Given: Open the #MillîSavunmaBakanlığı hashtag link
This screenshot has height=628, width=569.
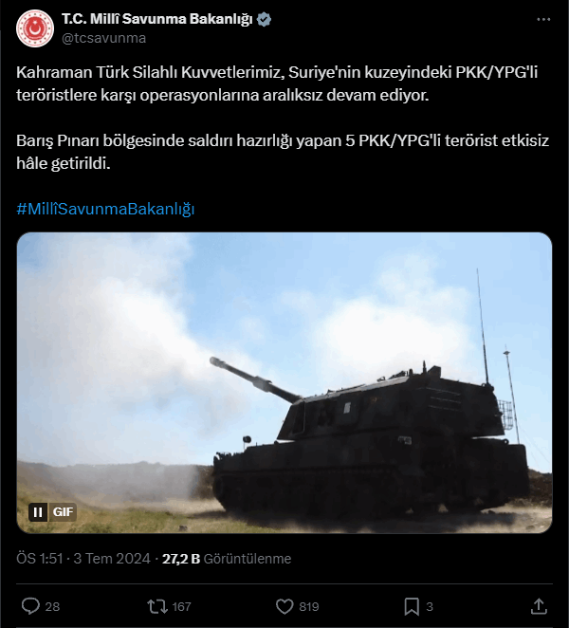Looking at the screenshot, I should (x=105, y=209).
